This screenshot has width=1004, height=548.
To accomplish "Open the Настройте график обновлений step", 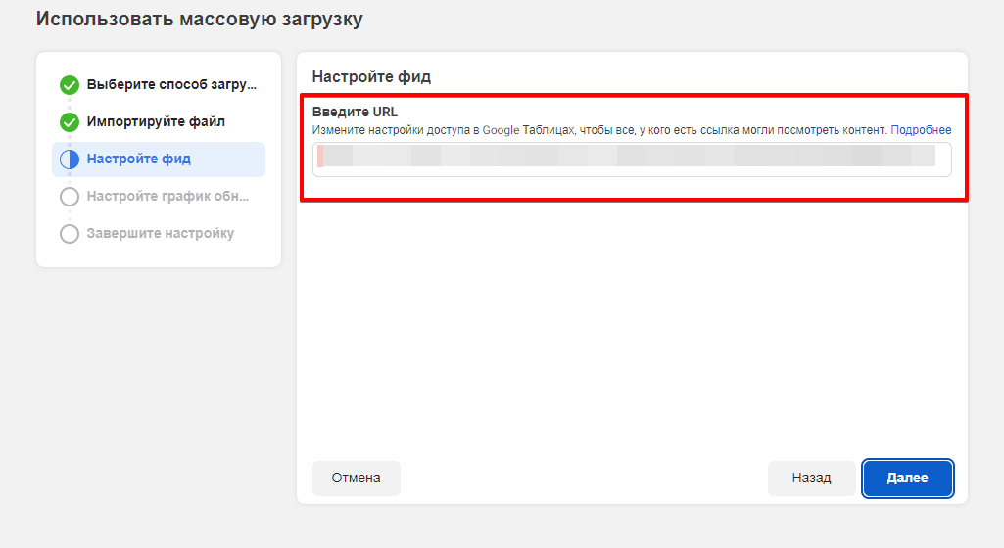I will [x=167, y=197].
